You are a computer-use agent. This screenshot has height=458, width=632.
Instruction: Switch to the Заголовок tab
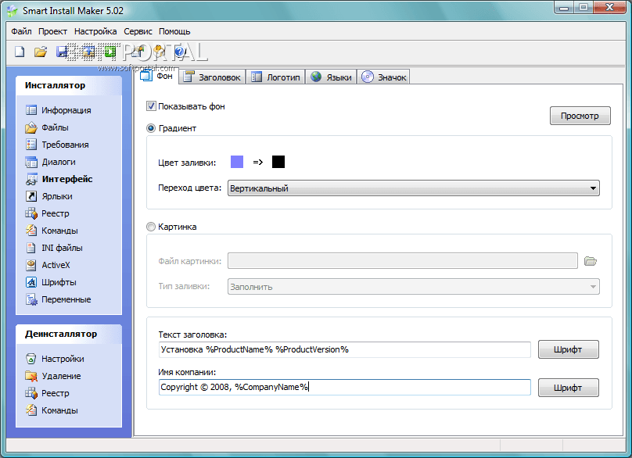213,77
